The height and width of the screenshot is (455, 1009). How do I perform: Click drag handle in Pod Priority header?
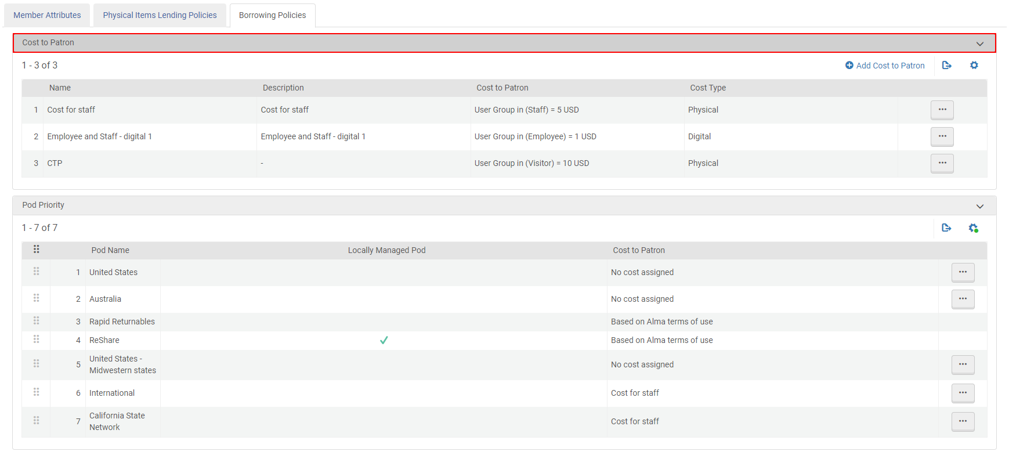coord(37,250)
